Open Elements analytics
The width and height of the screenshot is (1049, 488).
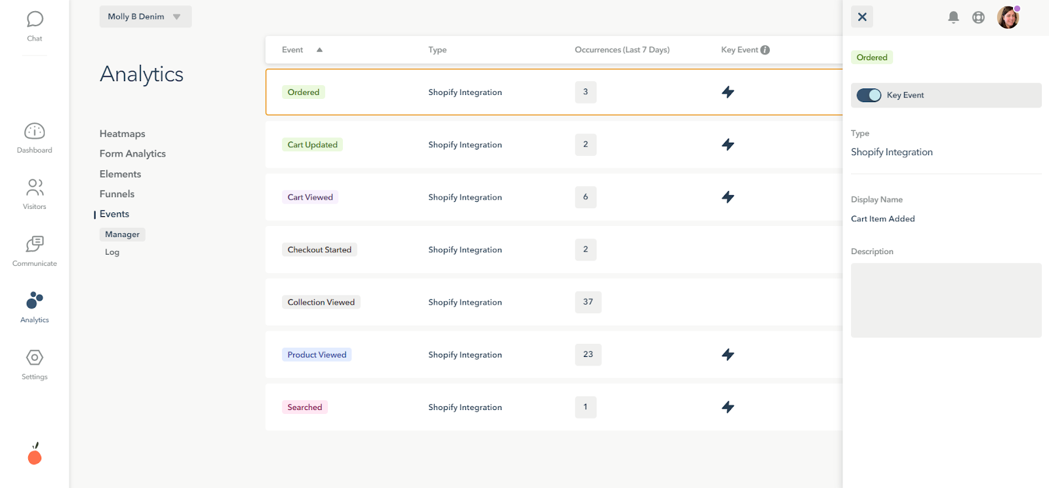pos(120,174)
